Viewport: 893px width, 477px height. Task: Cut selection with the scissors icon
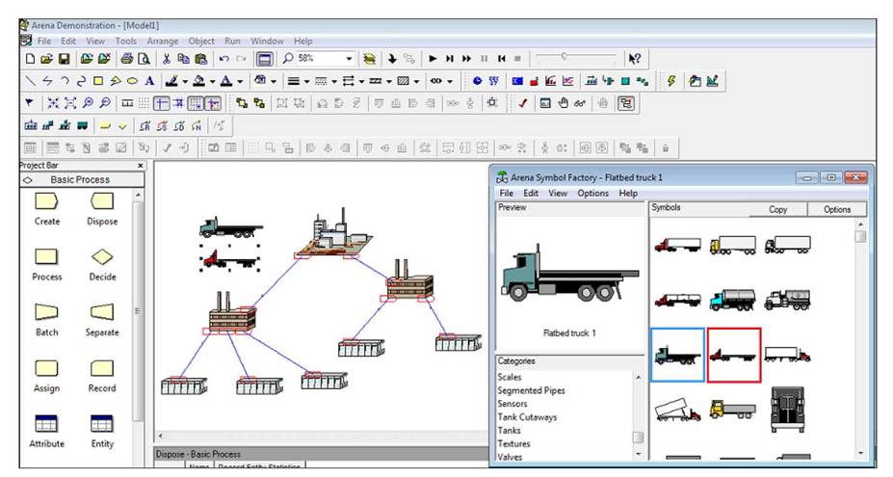click(x=167, y=58)
